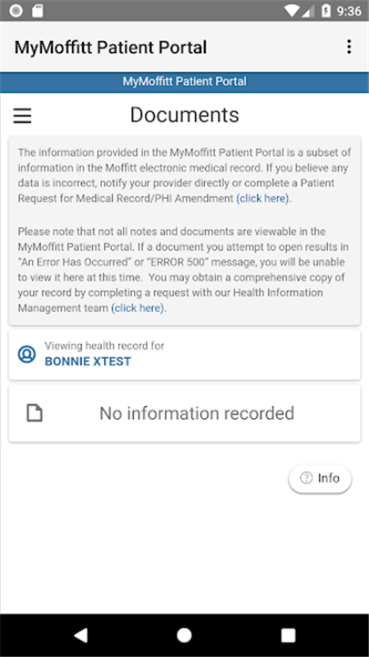Open the three-dot overflow menu
This screenshot has width=369, height=657.
click(x=349, y=47)
